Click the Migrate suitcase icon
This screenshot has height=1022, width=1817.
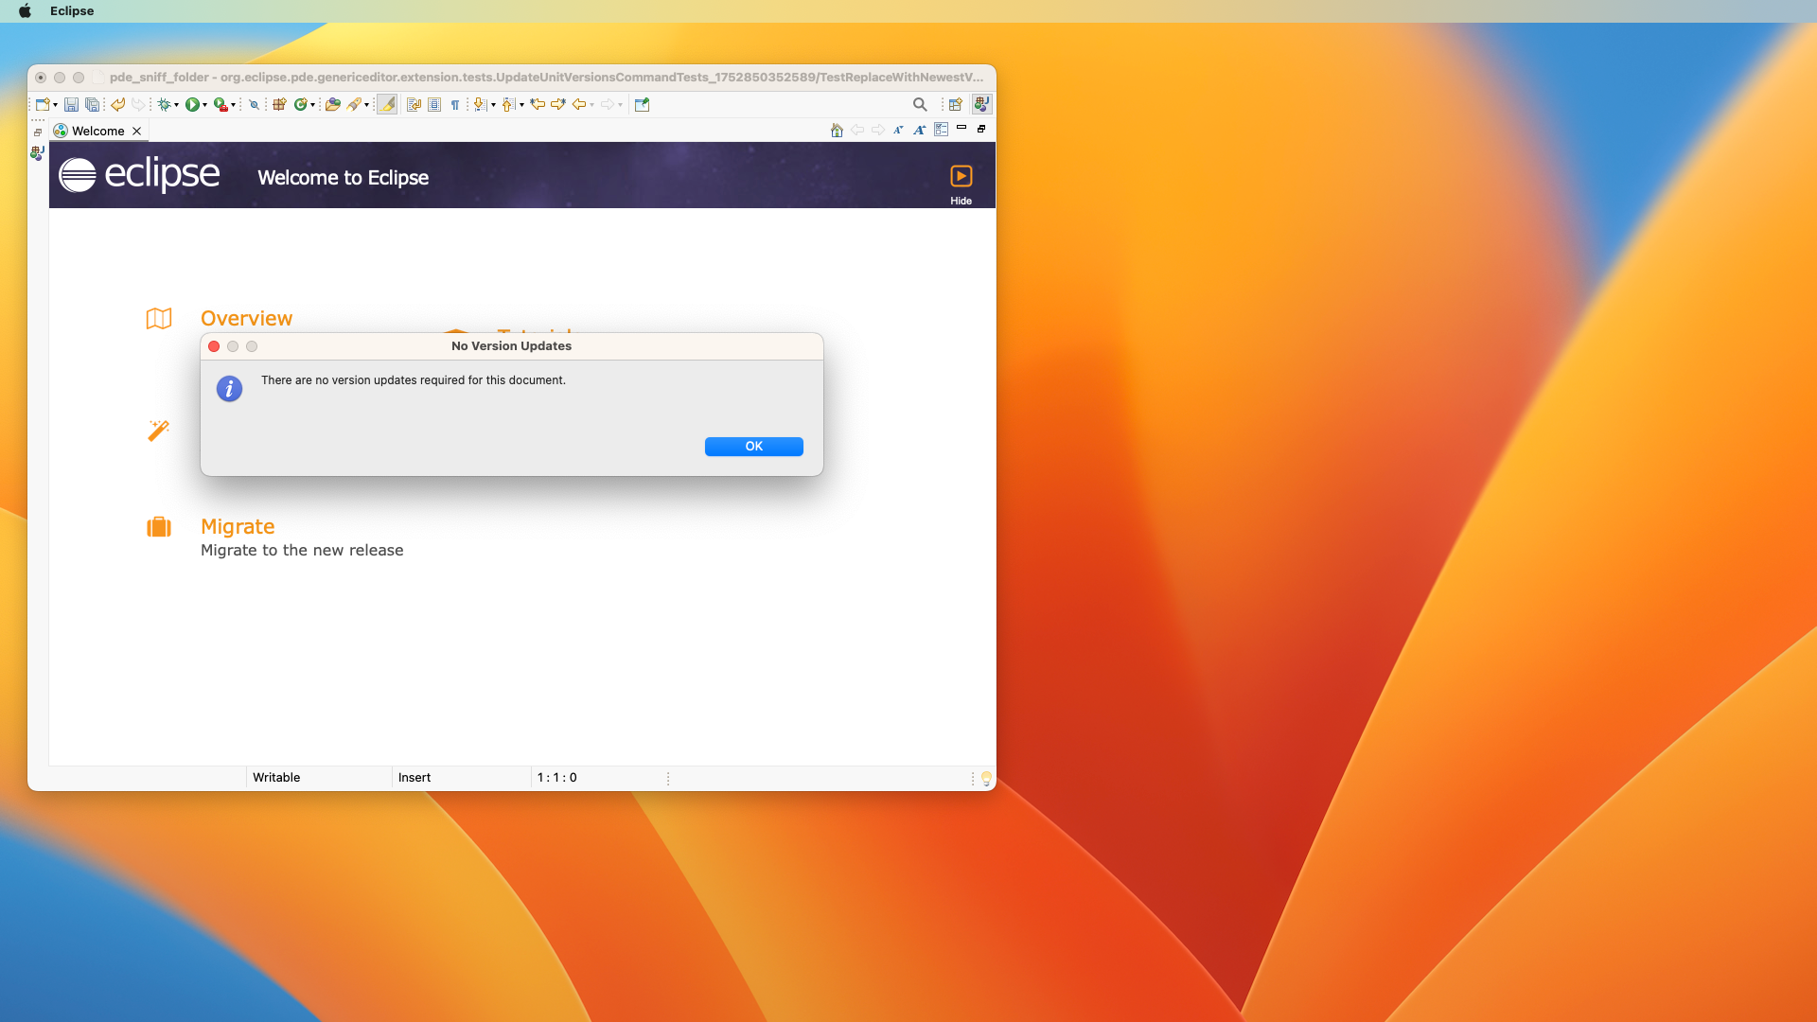pos(159,527)
